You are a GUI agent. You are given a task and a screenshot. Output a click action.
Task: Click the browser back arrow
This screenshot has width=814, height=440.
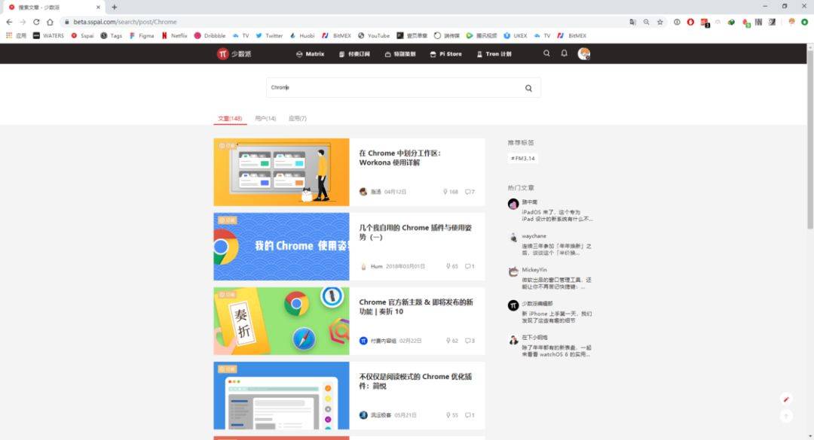click(9, 22)
